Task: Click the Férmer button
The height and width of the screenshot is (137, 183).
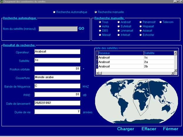Action: [170, 129]
